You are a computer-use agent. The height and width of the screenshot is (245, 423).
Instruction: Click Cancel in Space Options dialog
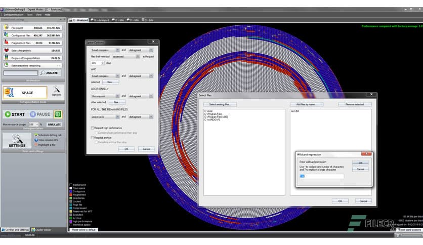146,149
